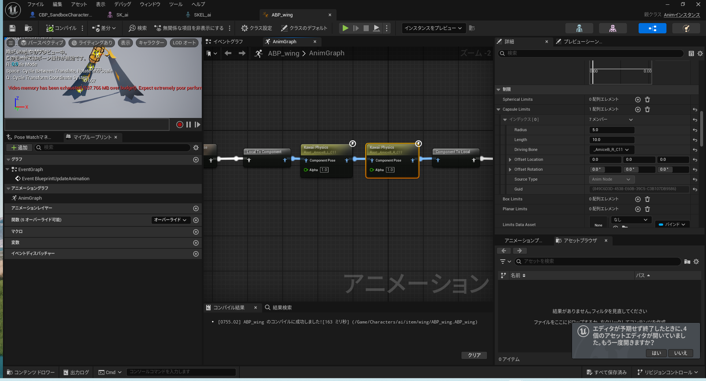Viewport: 706px width, 381px height.
Task: Expand the Offset Location property
Action: coord(510,160)
